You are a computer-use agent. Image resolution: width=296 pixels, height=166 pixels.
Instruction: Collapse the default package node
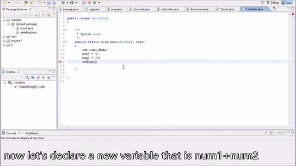(8, 24)
